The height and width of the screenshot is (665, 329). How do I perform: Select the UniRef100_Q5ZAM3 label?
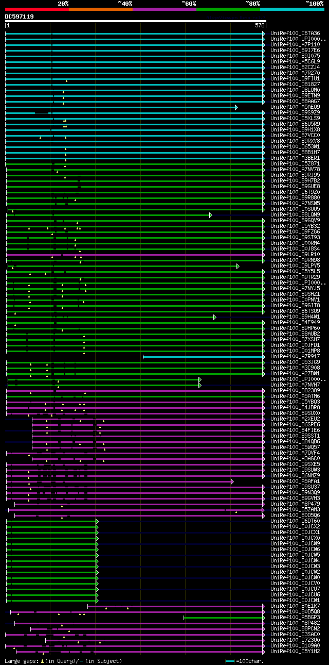(x=295, y=510)
